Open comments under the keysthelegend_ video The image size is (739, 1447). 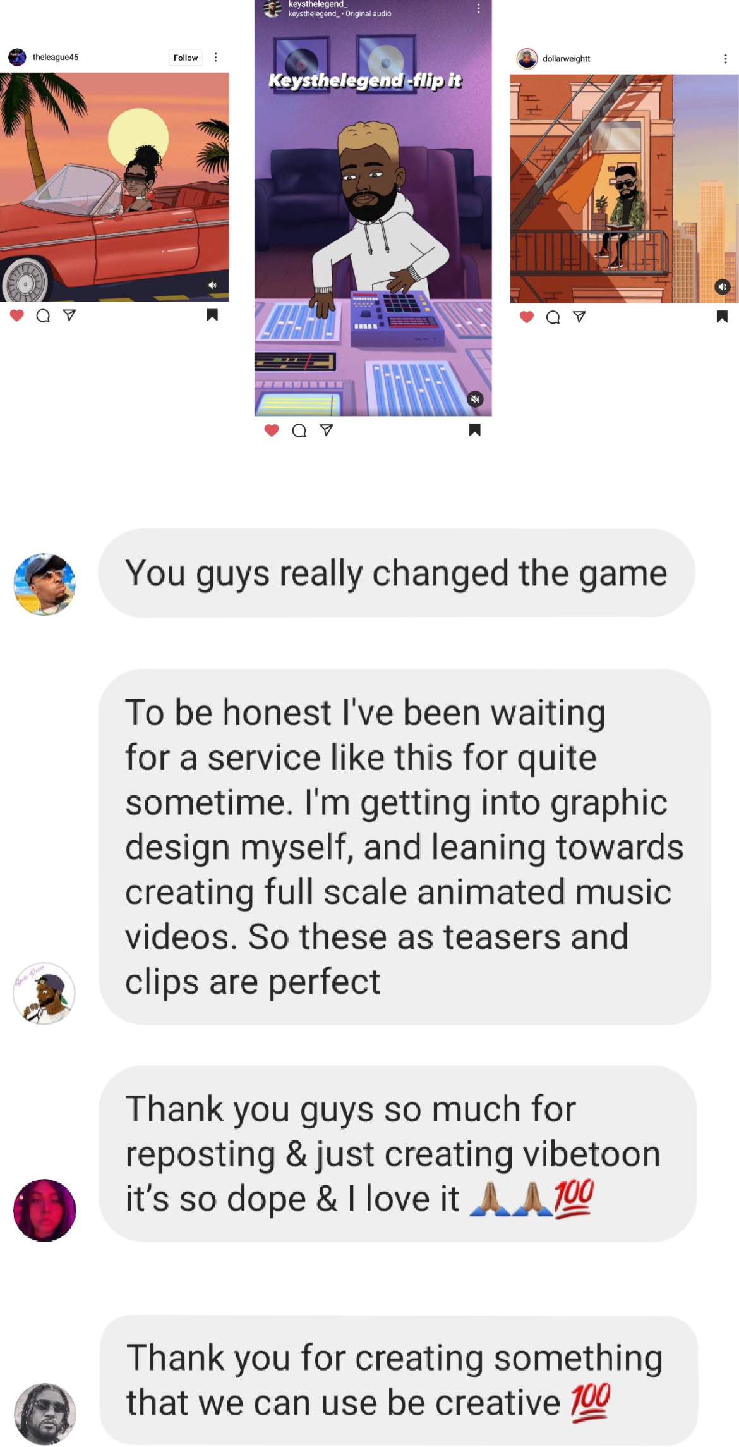point(299,430)
